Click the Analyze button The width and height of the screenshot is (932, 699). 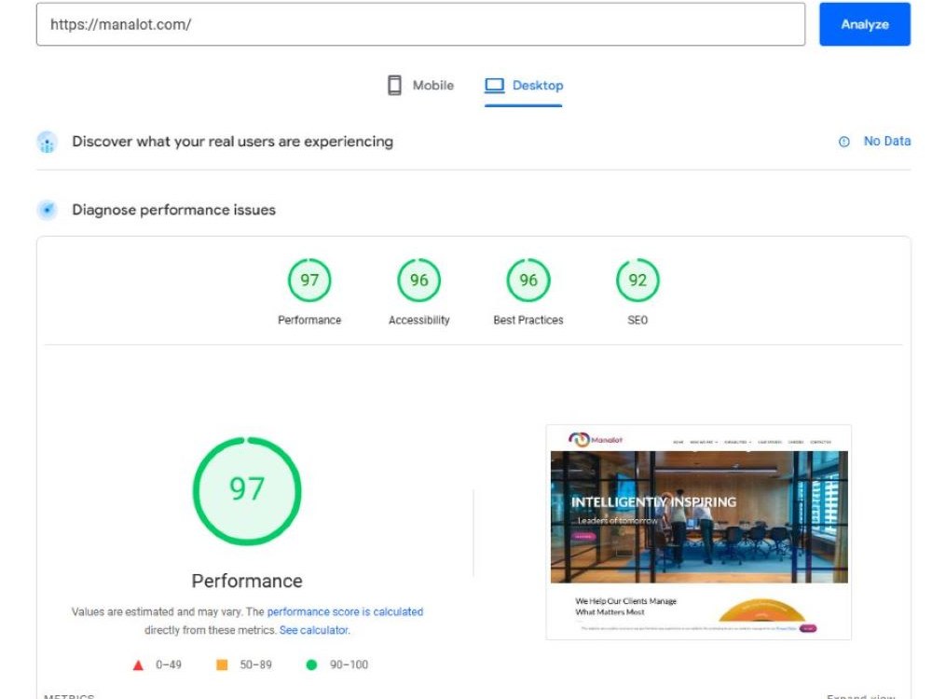(864, 24)
